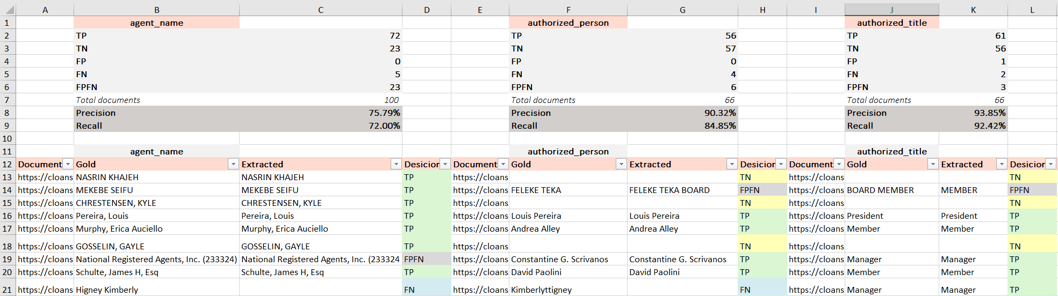Open the document link in row 13, column A
1058x296 pixels.
45,177
